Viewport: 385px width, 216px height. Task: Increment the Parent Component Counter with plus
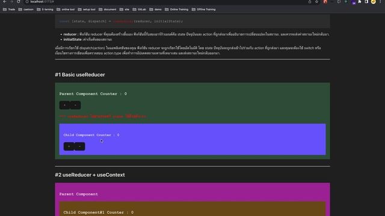64,105
